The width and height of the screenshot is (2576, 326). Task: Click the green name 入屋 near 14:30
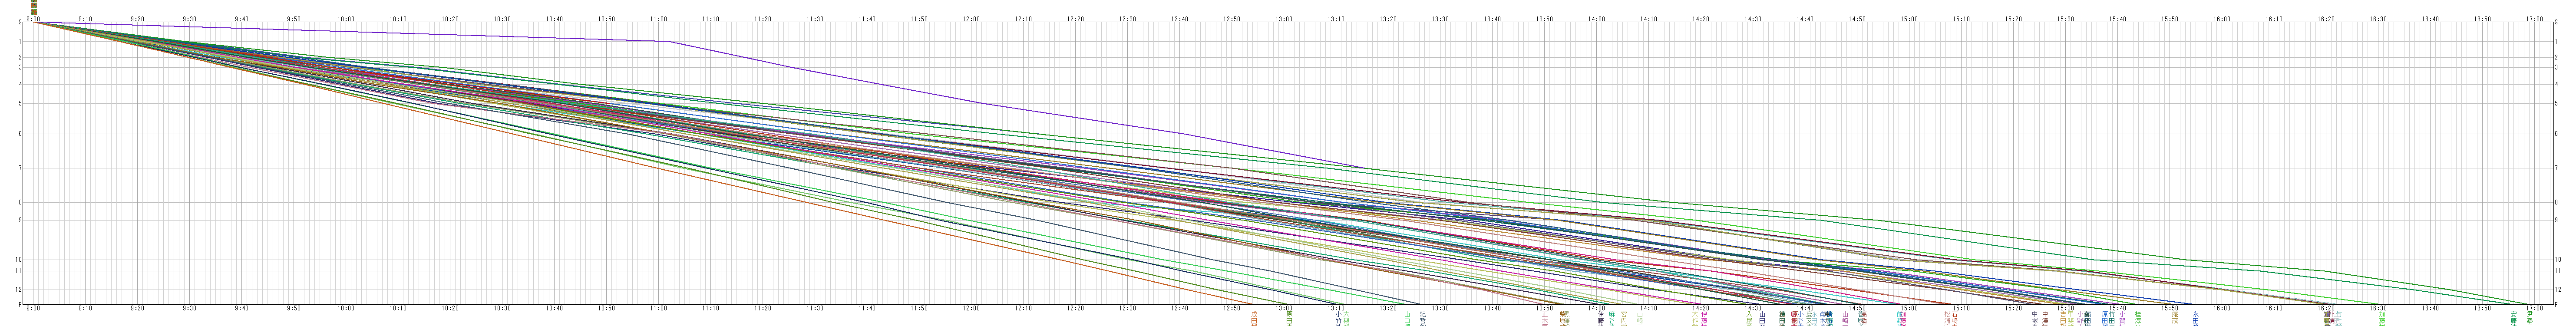[1750, 318]
